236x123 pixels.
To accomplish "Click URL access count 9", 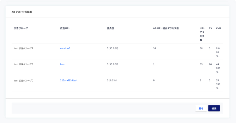I will [x=200, y=80].
